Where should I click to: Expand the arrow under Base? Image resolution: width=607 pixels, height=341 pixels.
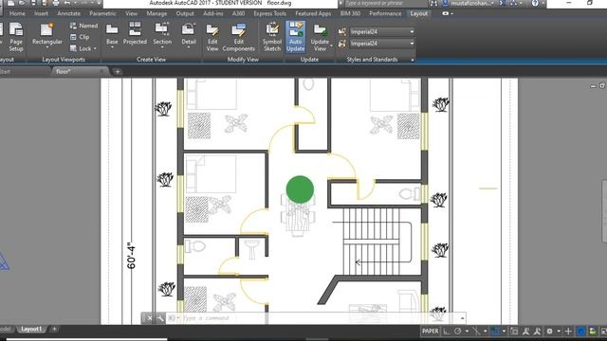tap(112, 47)
